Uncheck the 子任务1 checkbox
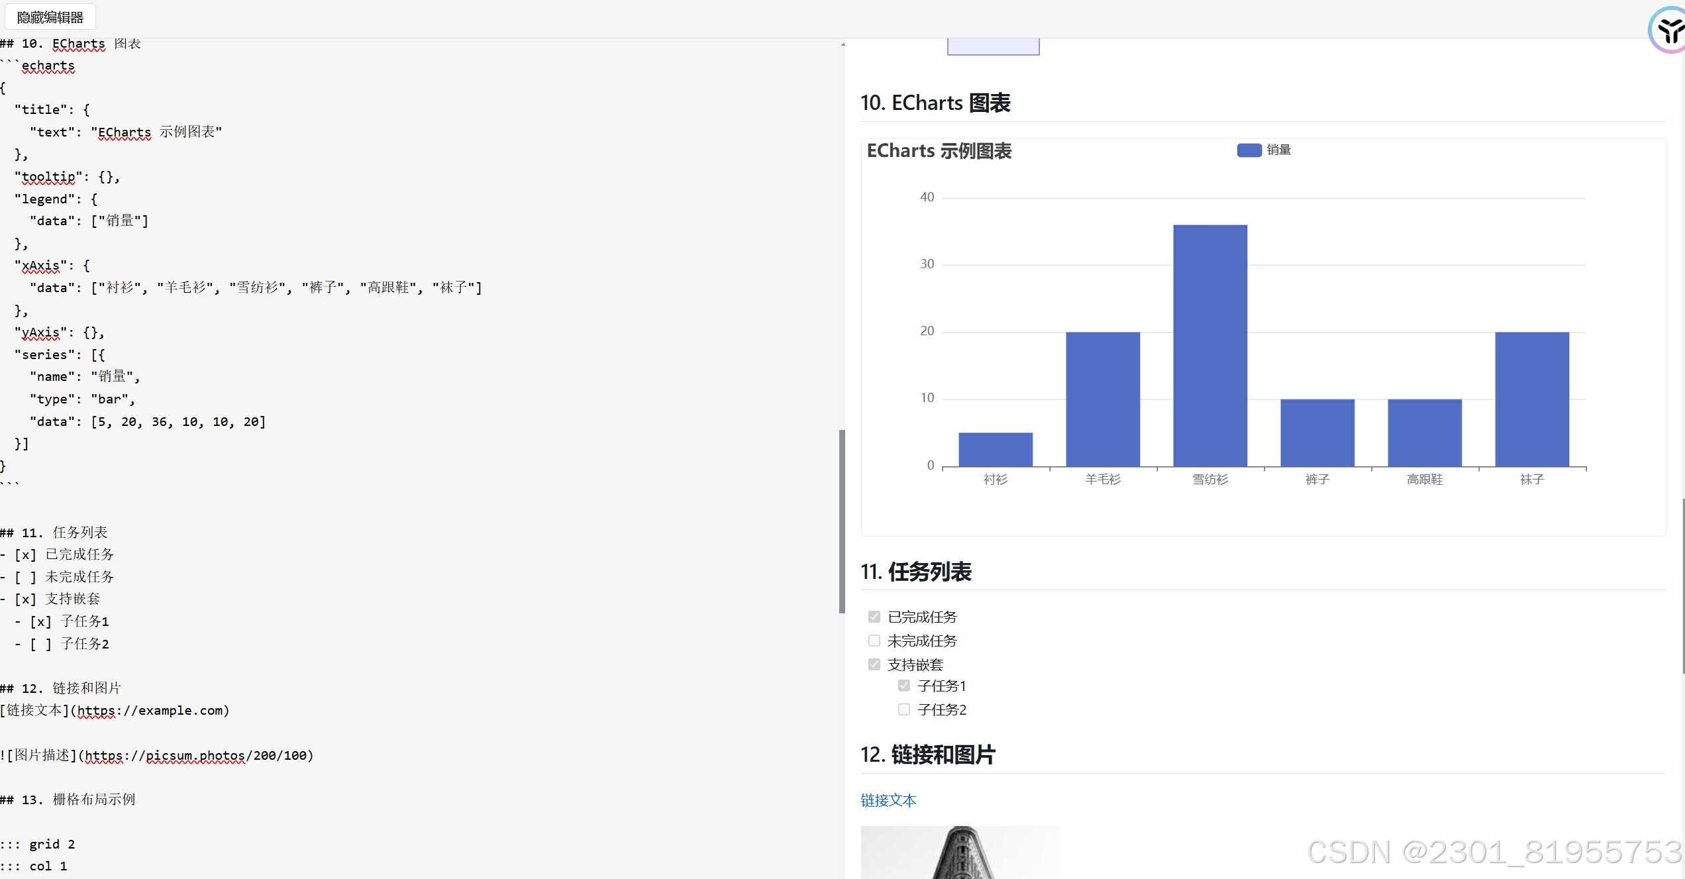1685x879 pixels. point(904,686)
